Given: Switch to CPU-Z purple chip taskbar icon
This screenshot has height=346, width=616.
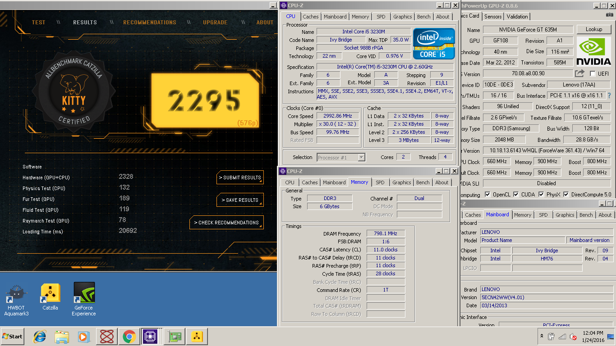Looking at the screenshot, I should (x=150, y=337).
